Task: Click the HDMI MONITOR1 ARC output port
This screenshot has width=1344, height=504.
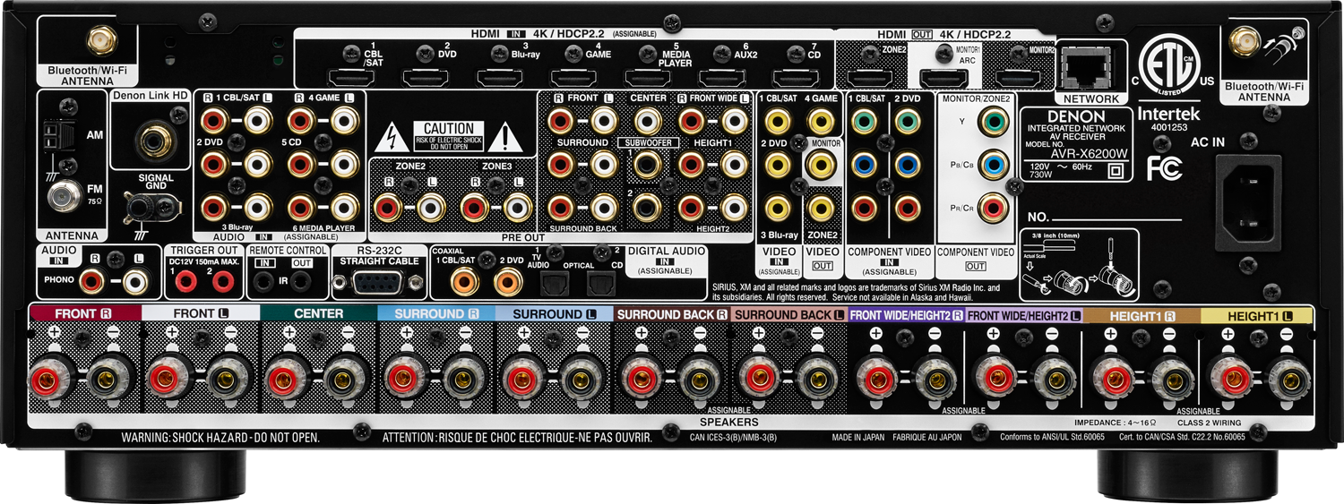Action: click(943, 77)
